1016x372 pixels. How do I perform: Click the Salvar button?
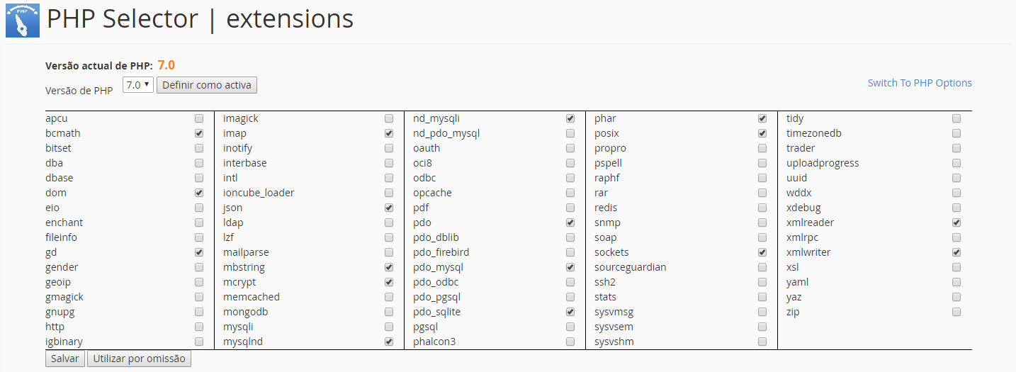click(64, 359)
